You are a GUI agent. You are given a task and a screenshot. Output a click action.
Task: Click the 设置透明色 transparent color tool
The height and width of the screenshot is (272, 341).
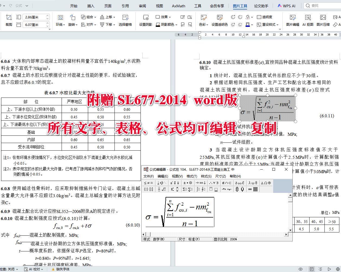pyautogui.click(x=219, y=20)
